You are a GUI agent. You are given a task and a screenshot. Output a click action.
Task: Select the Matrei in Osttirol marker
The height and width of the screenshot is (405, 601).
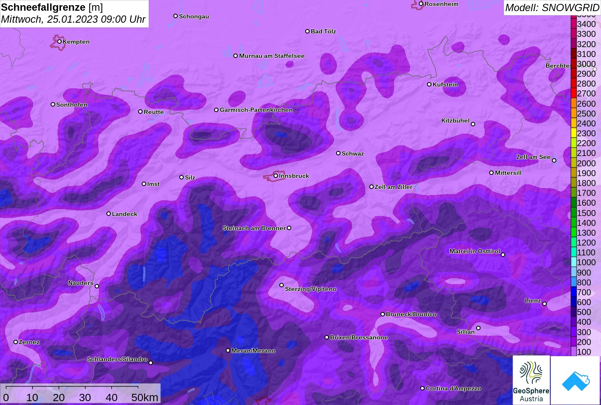coord(503,255)
